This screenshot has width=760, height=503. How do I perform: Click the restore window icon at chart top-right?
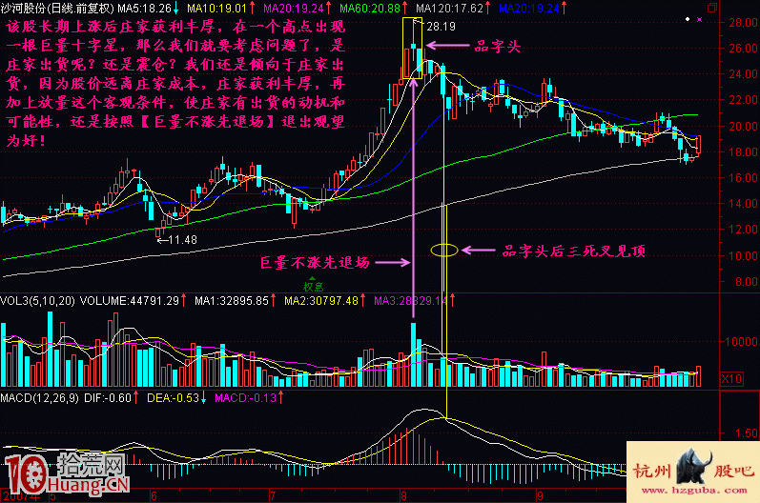712,8
